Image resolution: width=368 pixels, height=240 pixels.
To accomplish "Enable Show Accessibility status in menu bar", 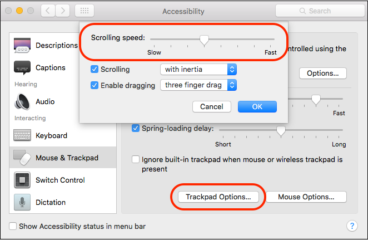I will (x=13, y=226).
